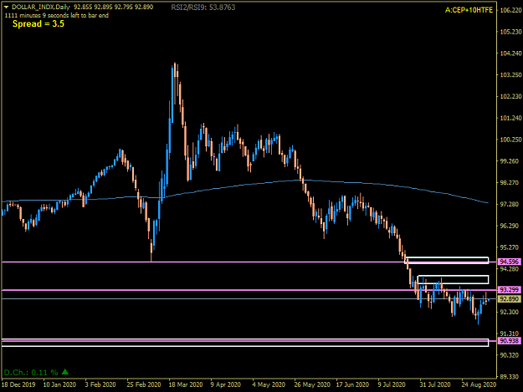Click the 3 Feb 2020 date label
523x392 pixels.
(100, 384)
